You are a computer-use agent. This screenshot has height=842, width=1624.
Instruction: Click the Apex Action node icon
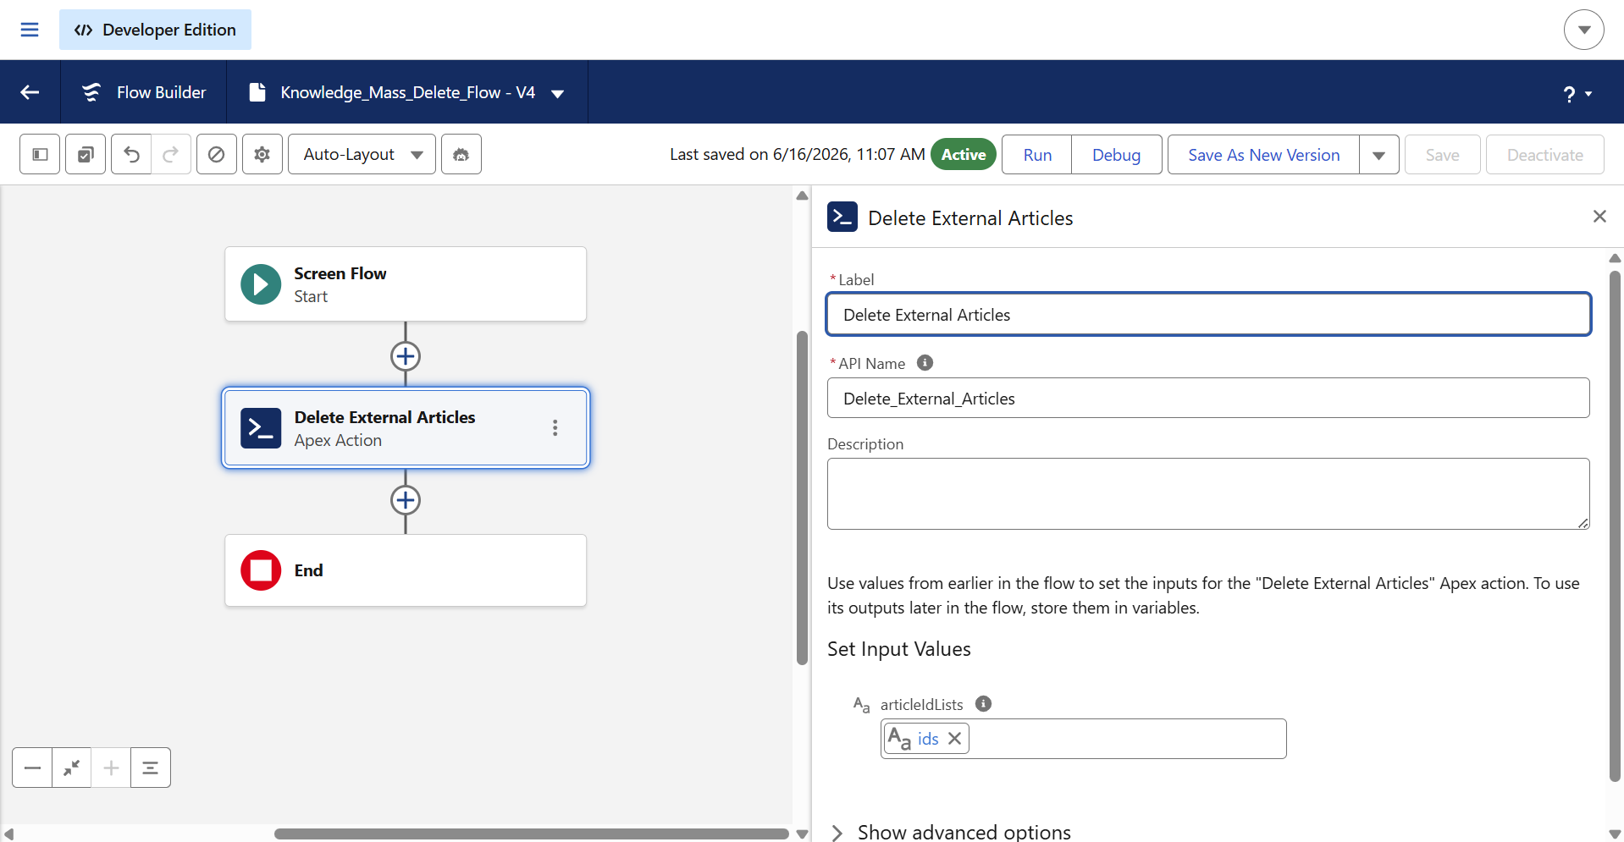click(261, 428)
